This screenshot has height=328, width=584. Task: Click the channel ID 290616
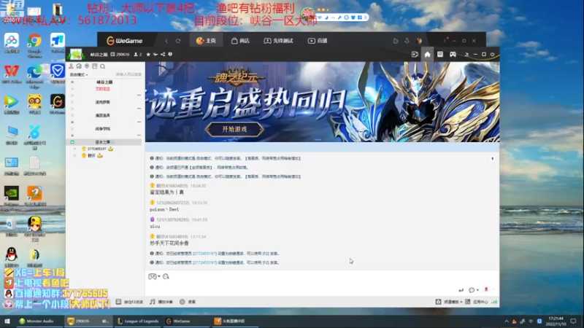click(x=120, y=54)
